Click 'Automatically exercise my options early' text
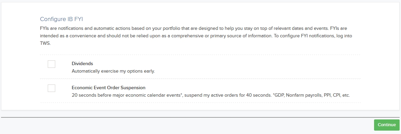This screenshot has width=401, height=134. tap(113, 71)
